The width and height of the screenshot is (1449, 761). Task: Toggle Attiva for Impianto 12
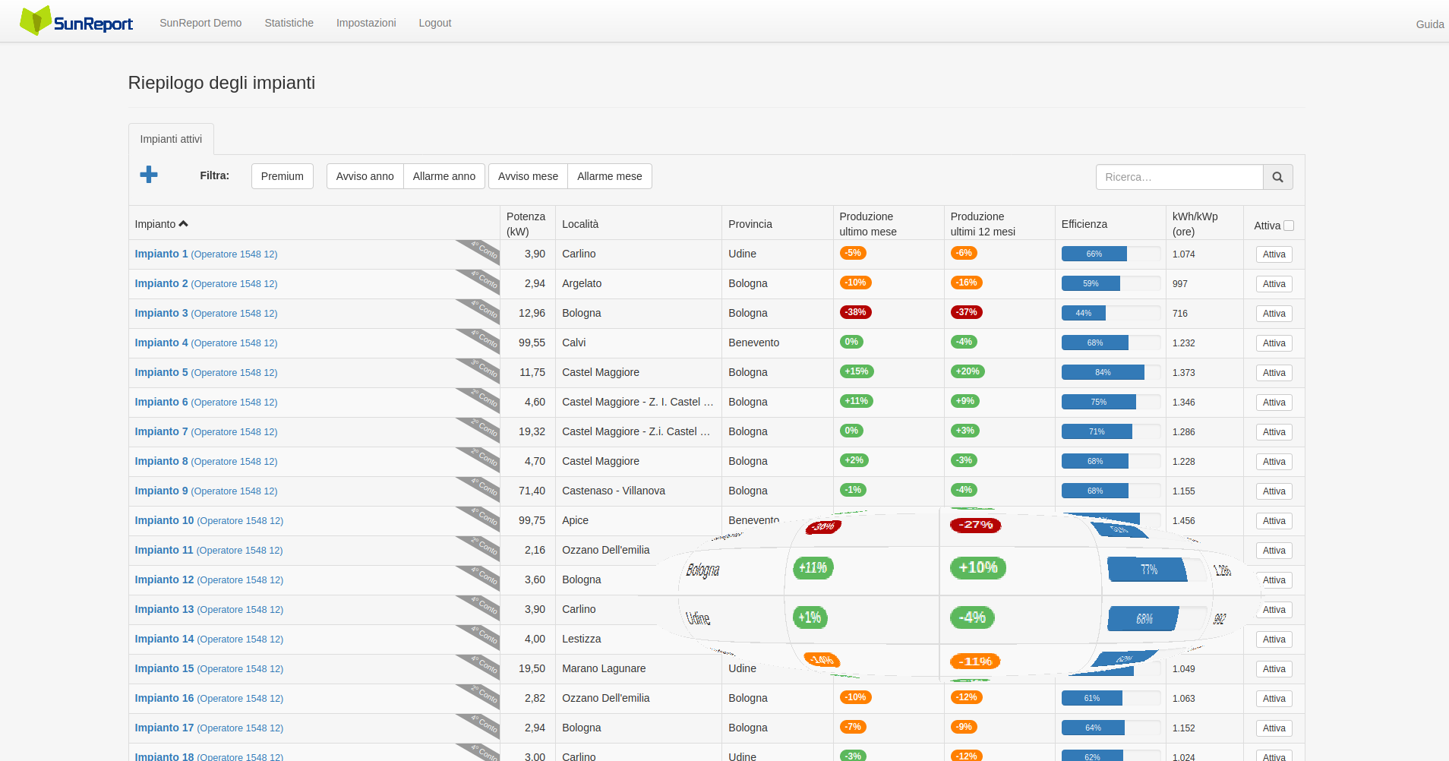point(1274,580)
